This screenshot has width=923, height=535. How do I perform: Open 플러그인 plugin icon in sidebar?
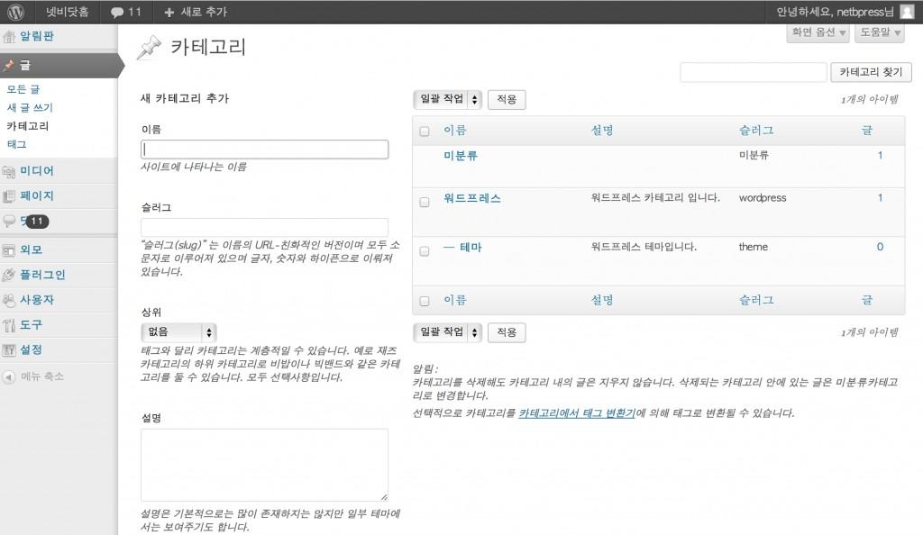[10, 275]
